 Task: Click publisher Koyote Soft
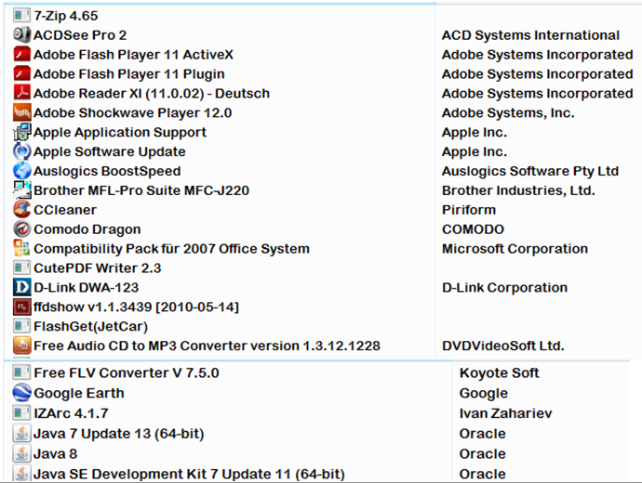(x=499, y=373)
